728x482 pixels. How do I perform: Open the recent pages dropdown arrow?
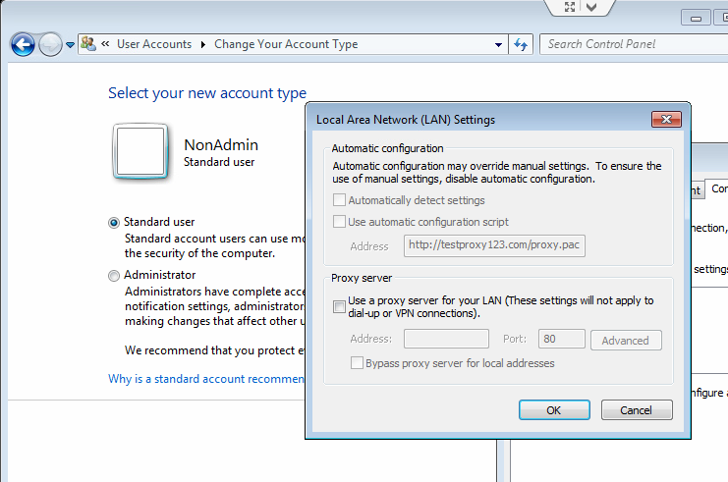[71, 45]
